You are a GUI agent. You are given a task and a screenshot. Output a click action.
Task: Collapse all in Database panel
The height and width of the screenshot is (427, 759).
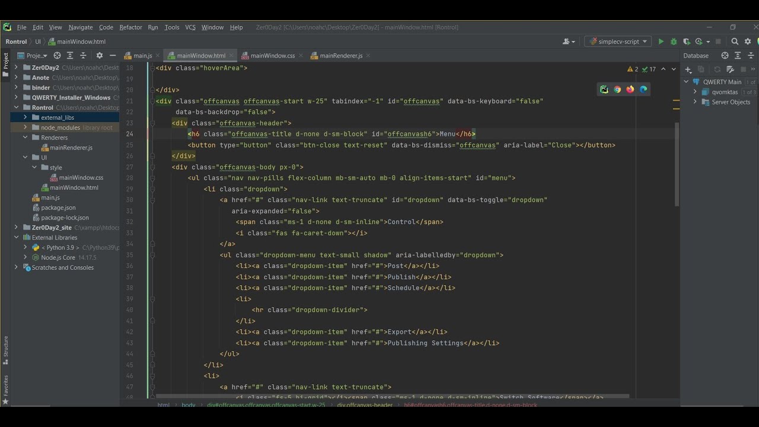751,55
